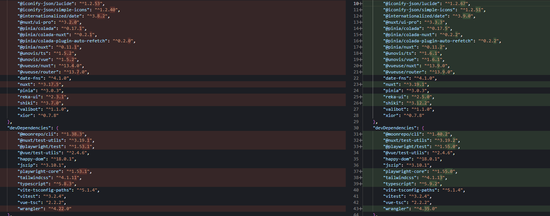Click @pinia/nuxt version "^0.11.1"
The height and width of the screenshot is (216, 550).
[x=67, y=47]
